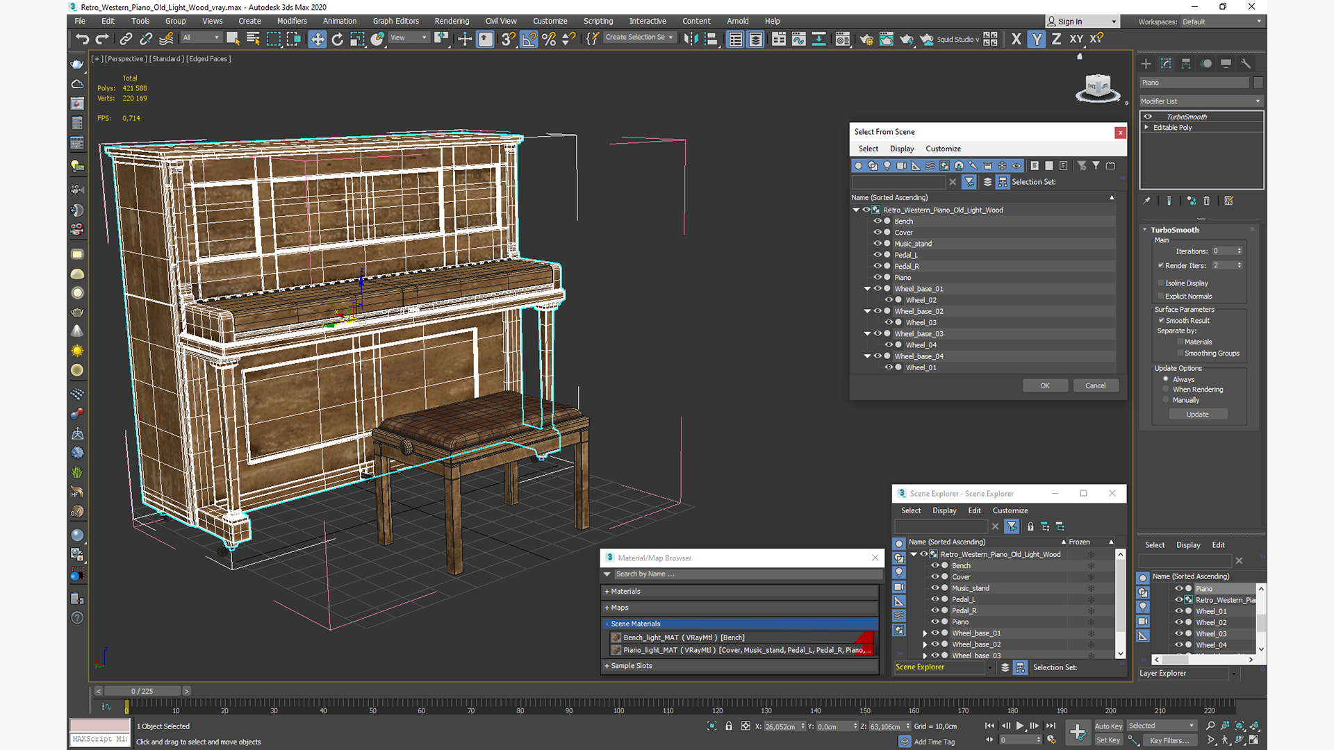
Task: Select the Link tool icon
Action: 126,39
